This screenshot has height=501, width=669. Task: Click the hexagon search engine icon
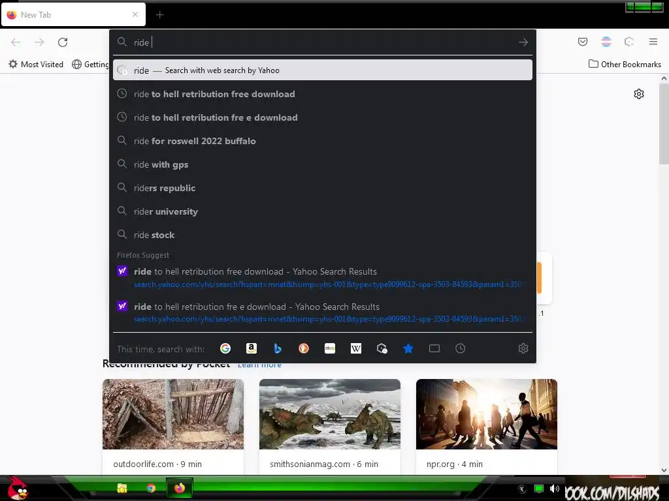[382, 348]
